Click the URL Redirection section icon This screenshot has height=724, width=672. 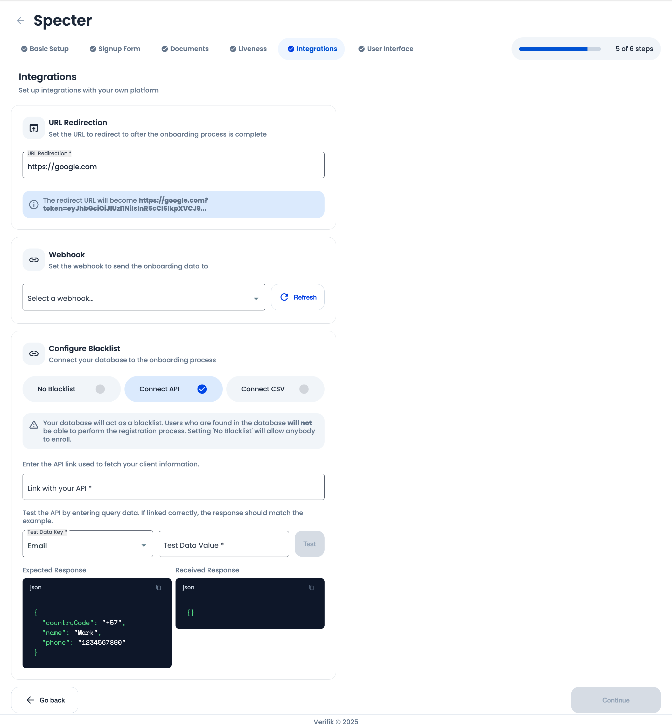[34, 128]
